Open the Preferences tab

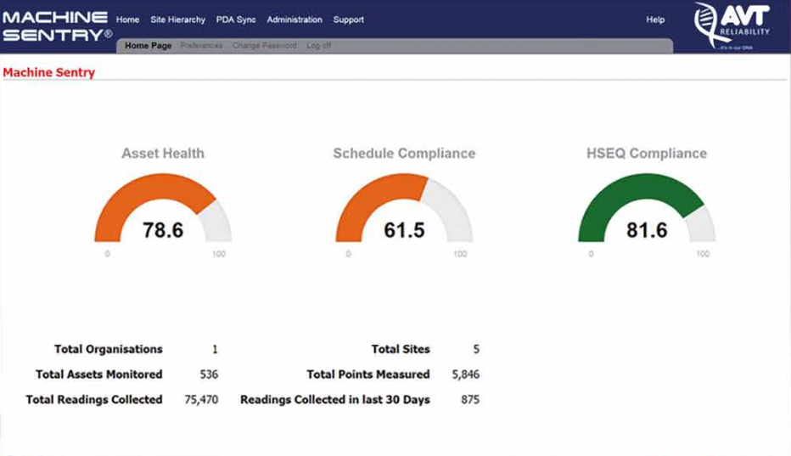(x=201, y=46)
